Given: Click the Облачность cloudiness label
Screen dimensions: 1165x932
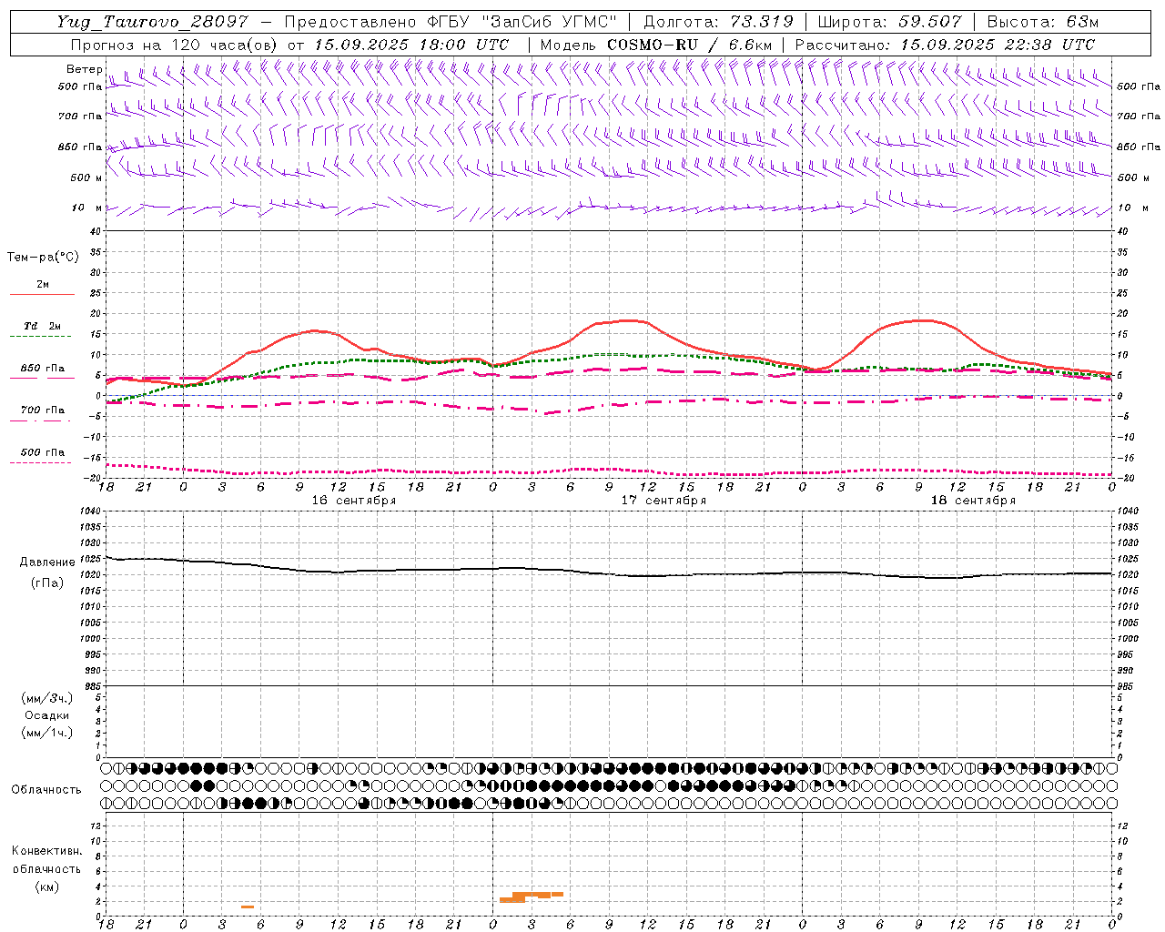Looking at the screenshot, I should [46, 790].
